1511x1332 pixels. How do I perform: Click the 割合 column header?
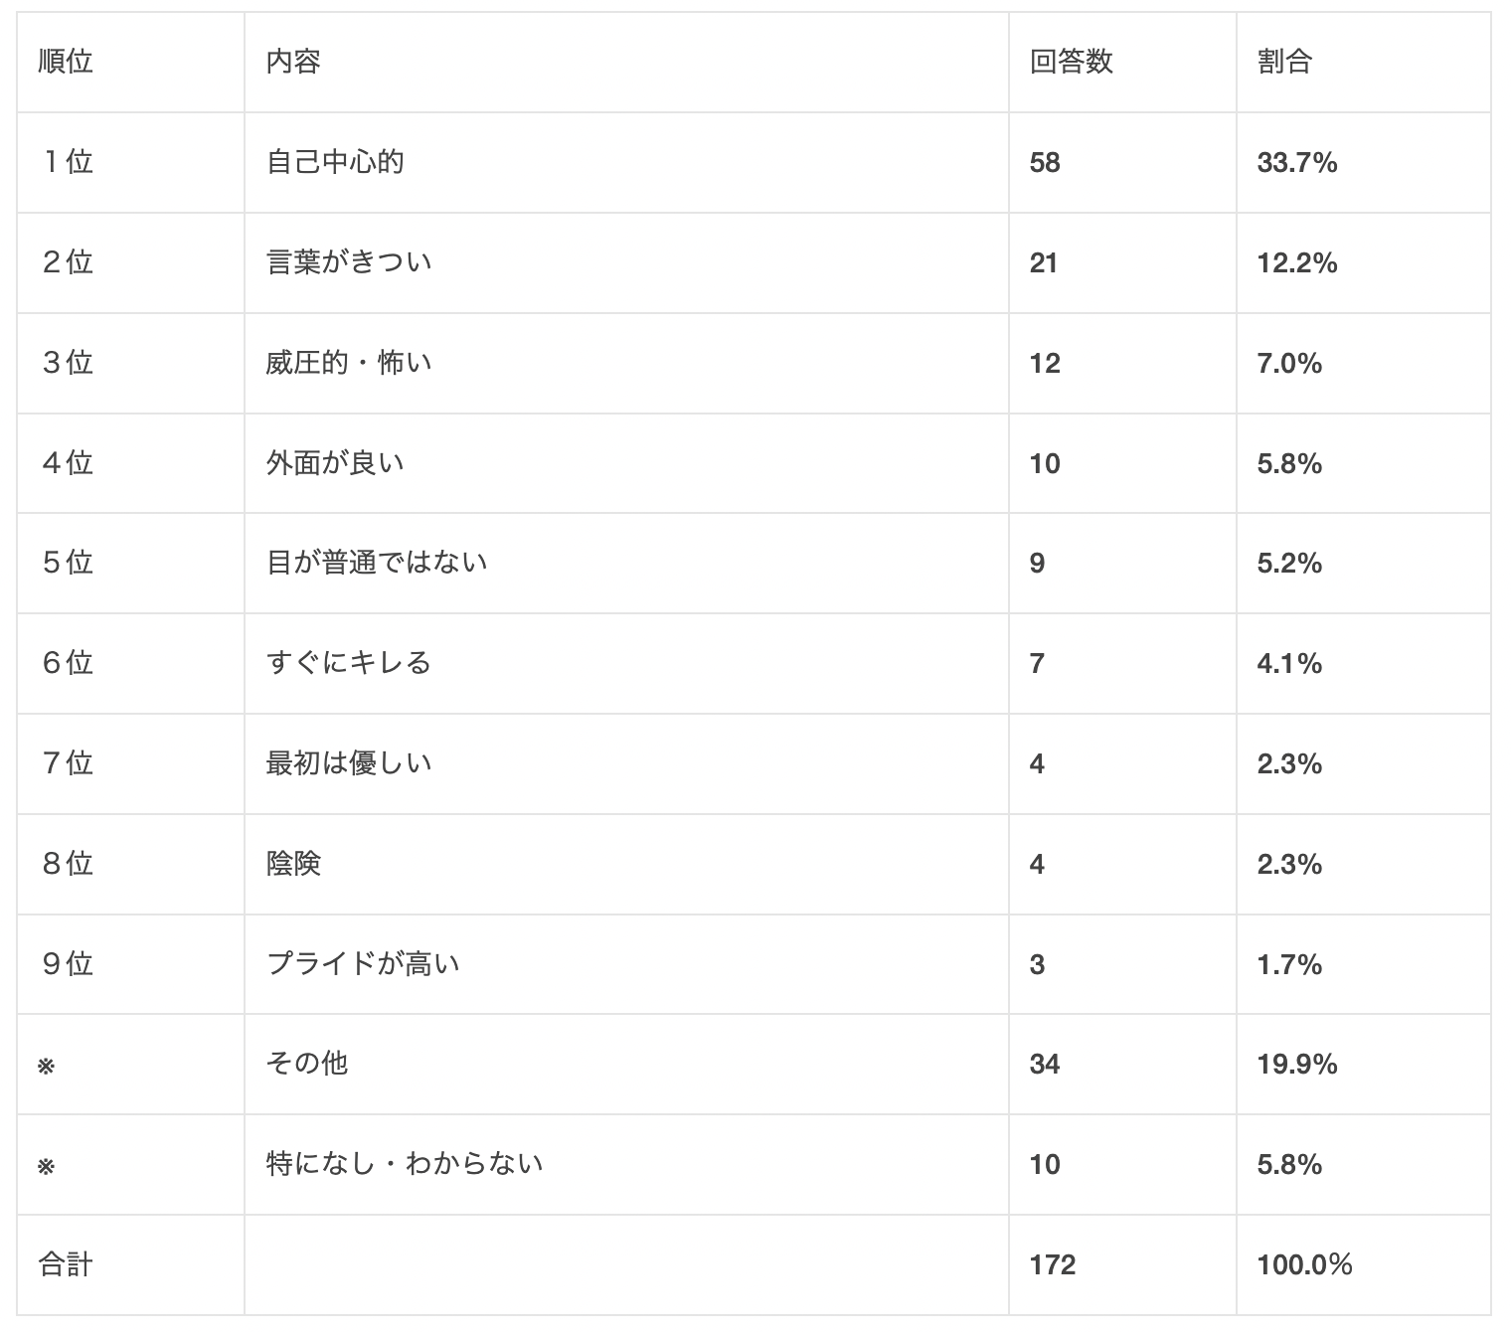point(1284,62)
